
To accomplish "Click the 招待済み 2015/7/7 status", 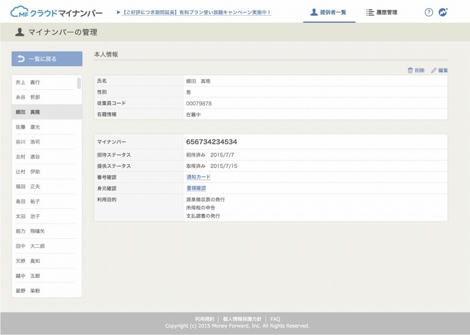I will 210,155.
